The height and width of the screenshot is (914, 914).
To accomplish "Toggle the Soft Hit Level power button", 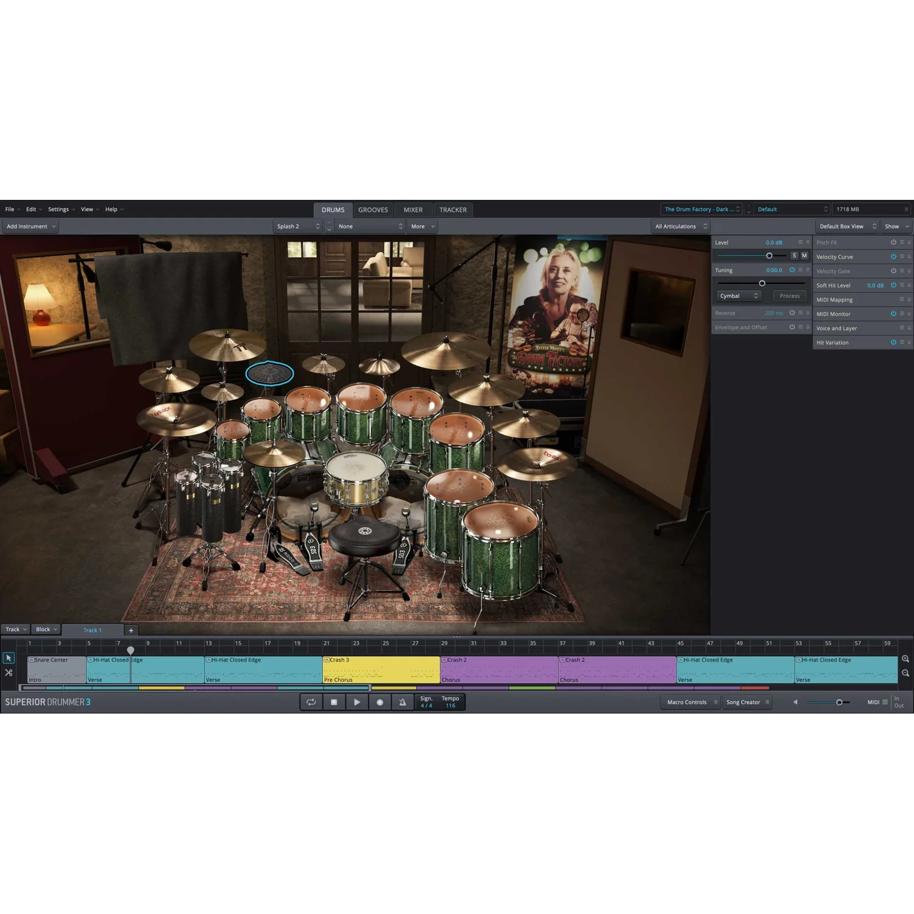I will (893, 285).
